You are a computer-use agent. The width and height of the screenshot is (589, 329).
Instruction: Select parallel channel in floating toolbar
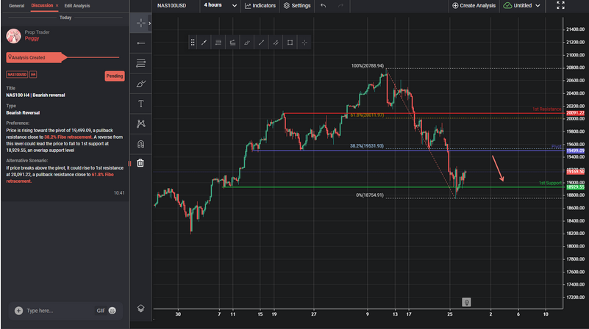[276, 43]
